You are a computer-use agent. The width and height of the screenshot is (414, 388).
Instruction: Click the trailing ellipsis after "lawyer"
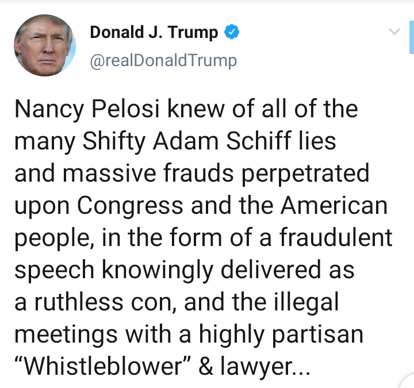(x=301, y=372)
